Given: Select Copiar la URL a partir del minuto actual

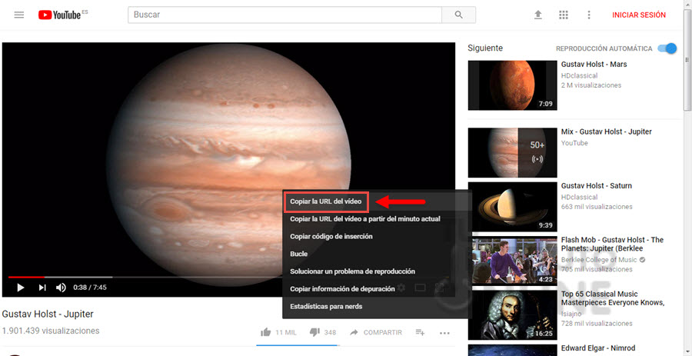Looking at the screenshot, I should (x=365, y=219).
